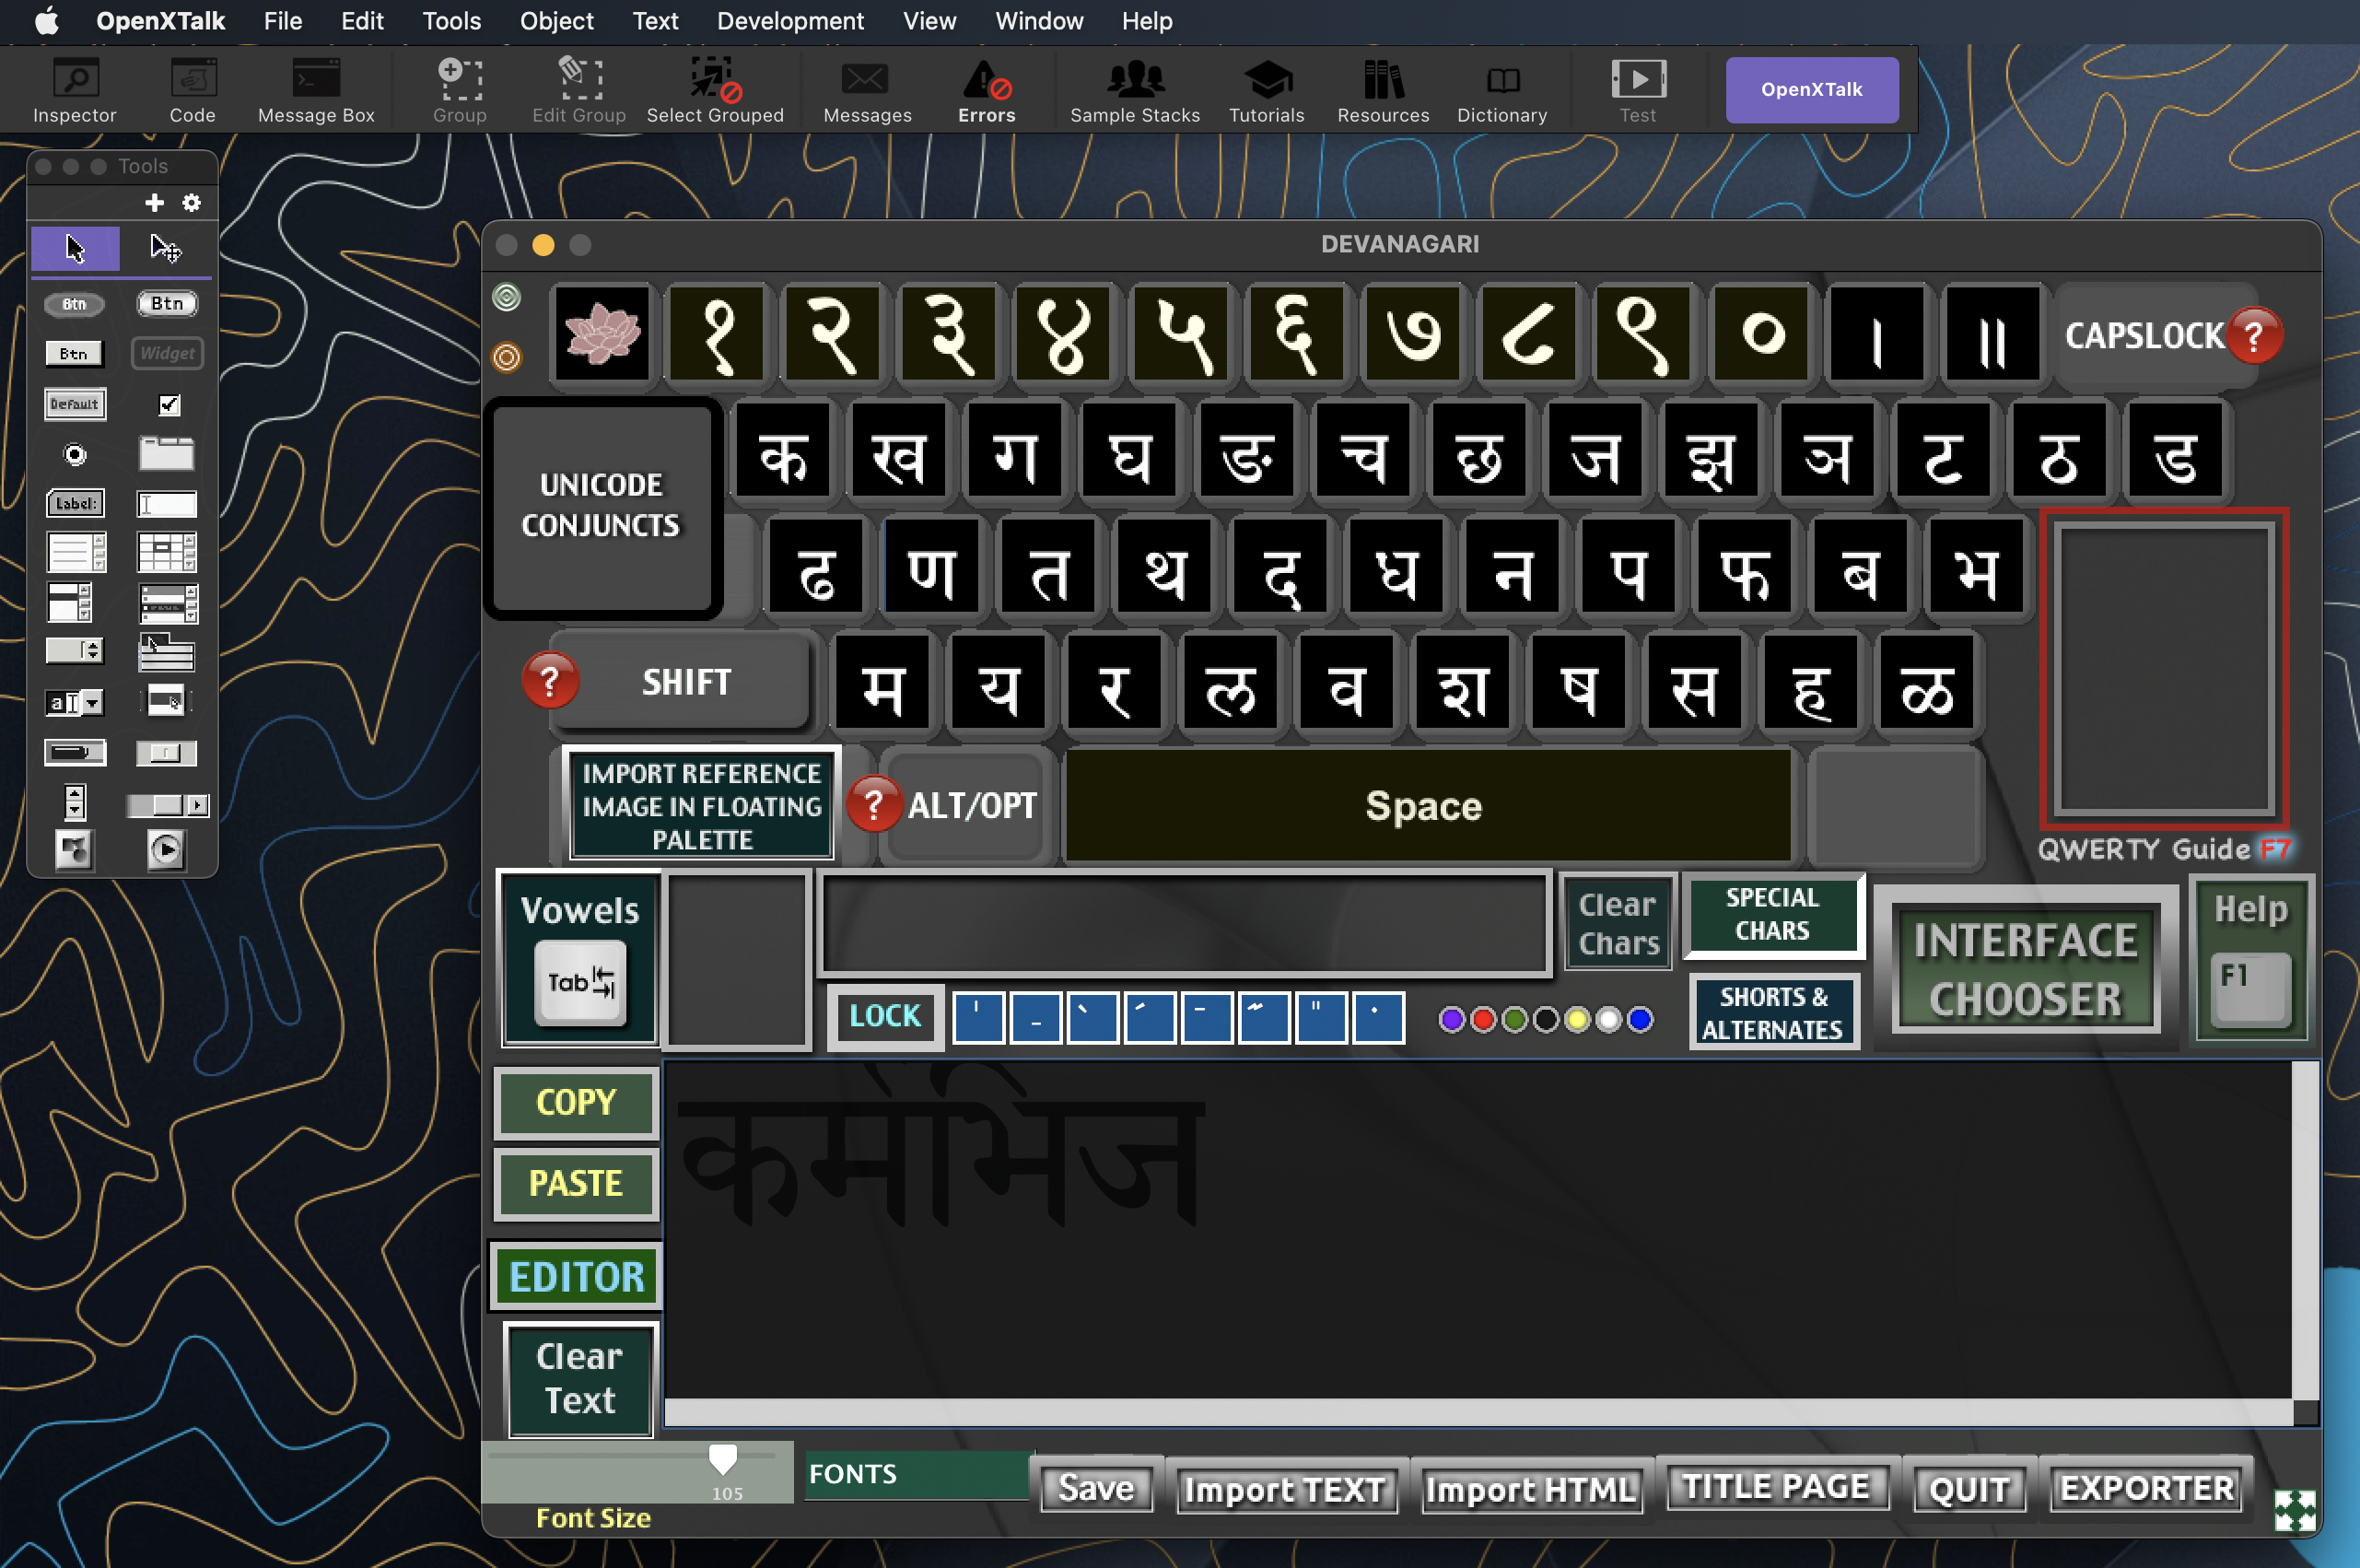This screenshot has width=2360, height=1568.
Task: Toggle the SHIFT key
Action: click(x=685, y=682)
